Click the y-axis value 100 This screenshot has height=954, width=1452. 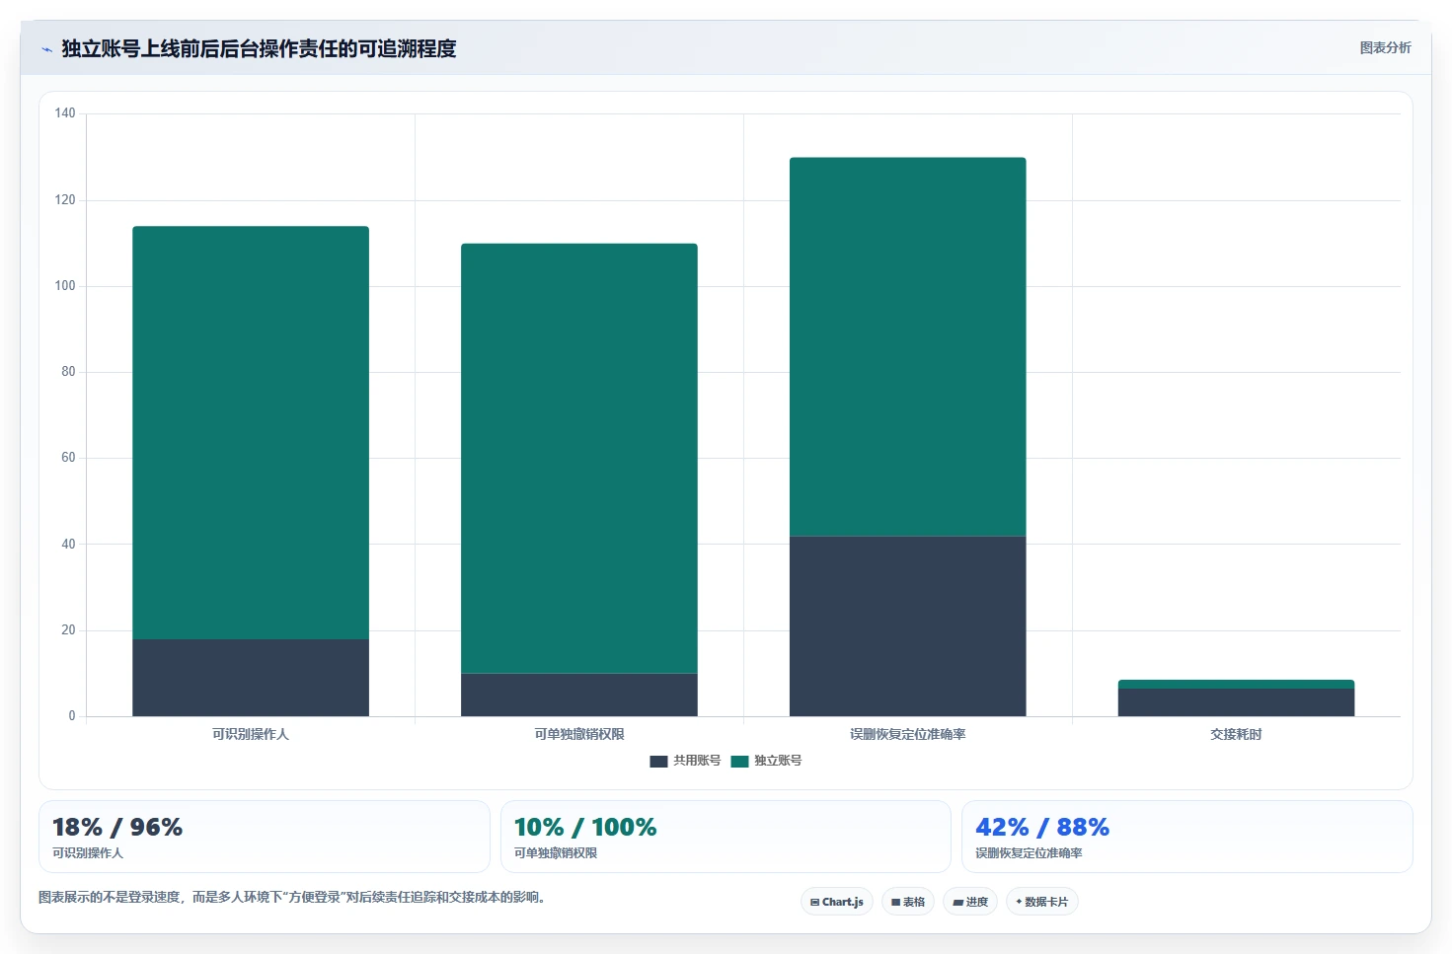point(65,286)
